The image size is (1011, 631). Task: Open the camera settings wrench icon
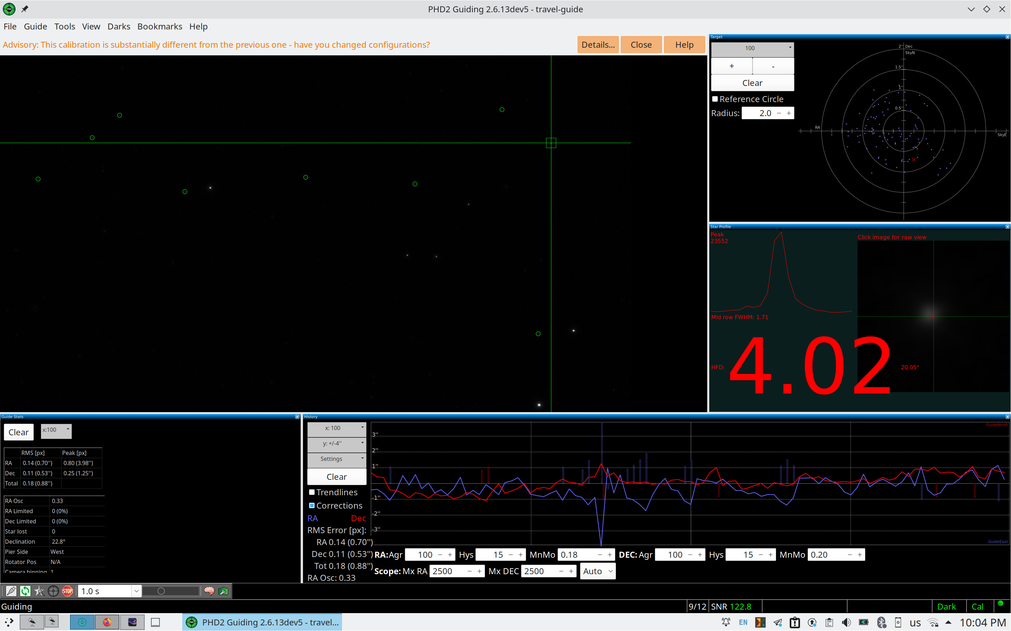click(223, 591)
